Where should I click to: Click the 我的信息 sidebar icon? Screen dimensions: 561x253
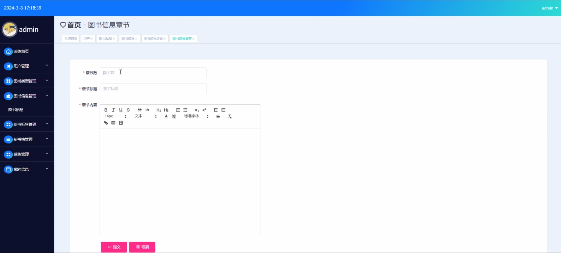coord(8,169)
